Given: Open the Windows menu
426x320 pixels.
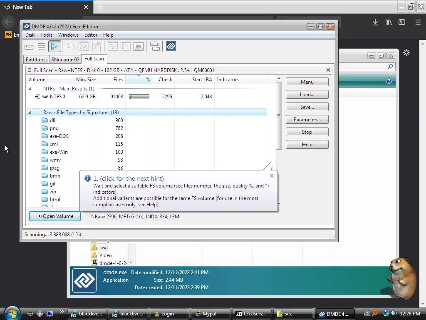Looking at the screenshot, I should point(68,35).
